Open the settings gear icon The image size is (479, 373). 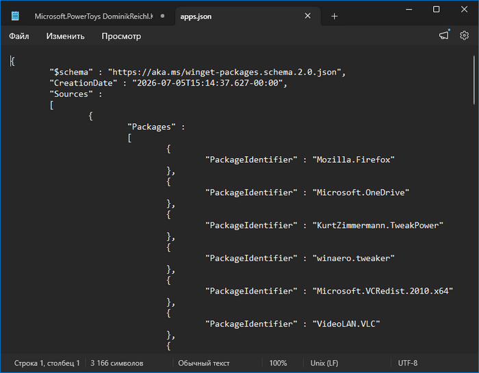[464, 36]
